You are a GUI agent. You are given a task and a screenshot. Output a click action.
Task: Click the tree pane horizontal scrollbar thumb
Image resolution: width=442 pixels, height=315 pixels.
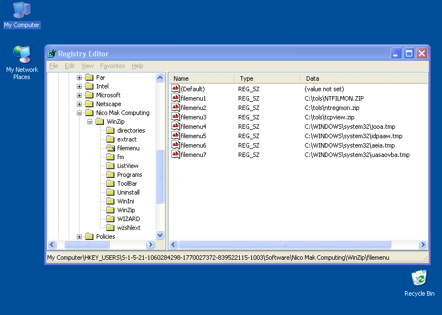pyautogui.click(x=87, y=244)
